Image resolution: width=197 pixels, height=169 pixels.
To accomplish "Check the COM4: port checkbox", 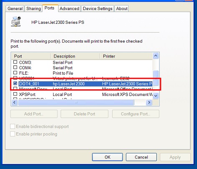I will (15, 68).
